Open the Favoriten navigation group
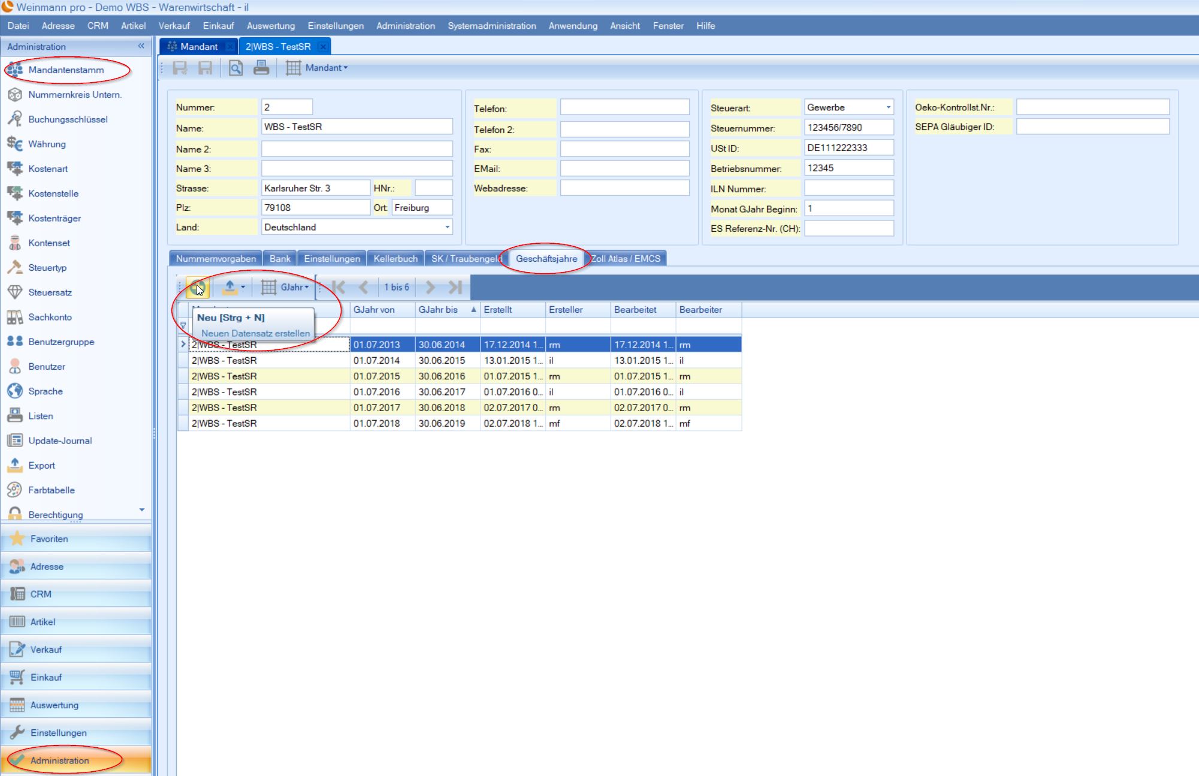 75,539
